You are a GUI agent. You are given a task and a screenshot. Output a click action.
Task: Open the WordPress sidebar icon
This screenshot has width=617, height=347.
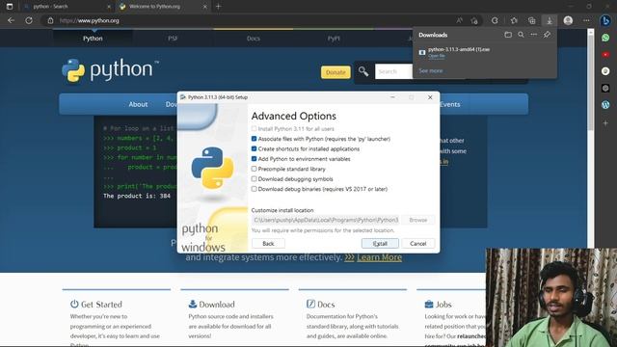click(605, 105)
